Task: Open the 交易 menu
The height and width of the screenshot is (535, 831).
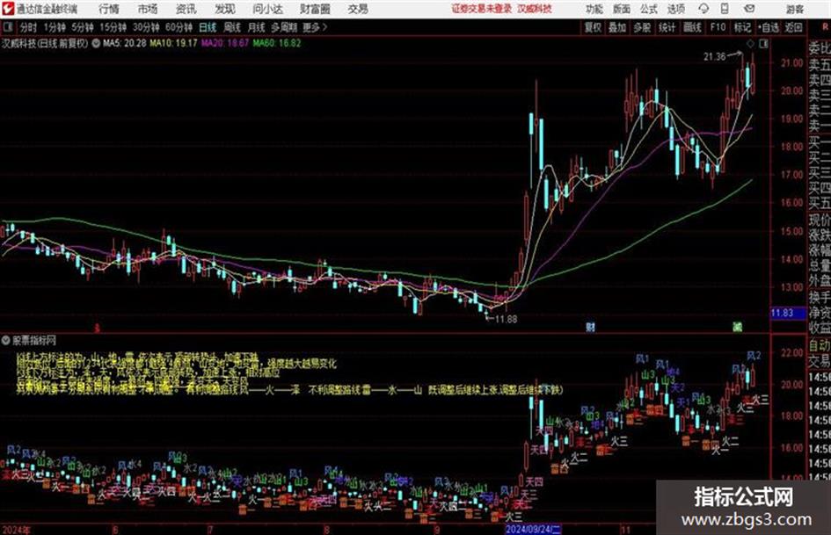Action: coord(358,9)
